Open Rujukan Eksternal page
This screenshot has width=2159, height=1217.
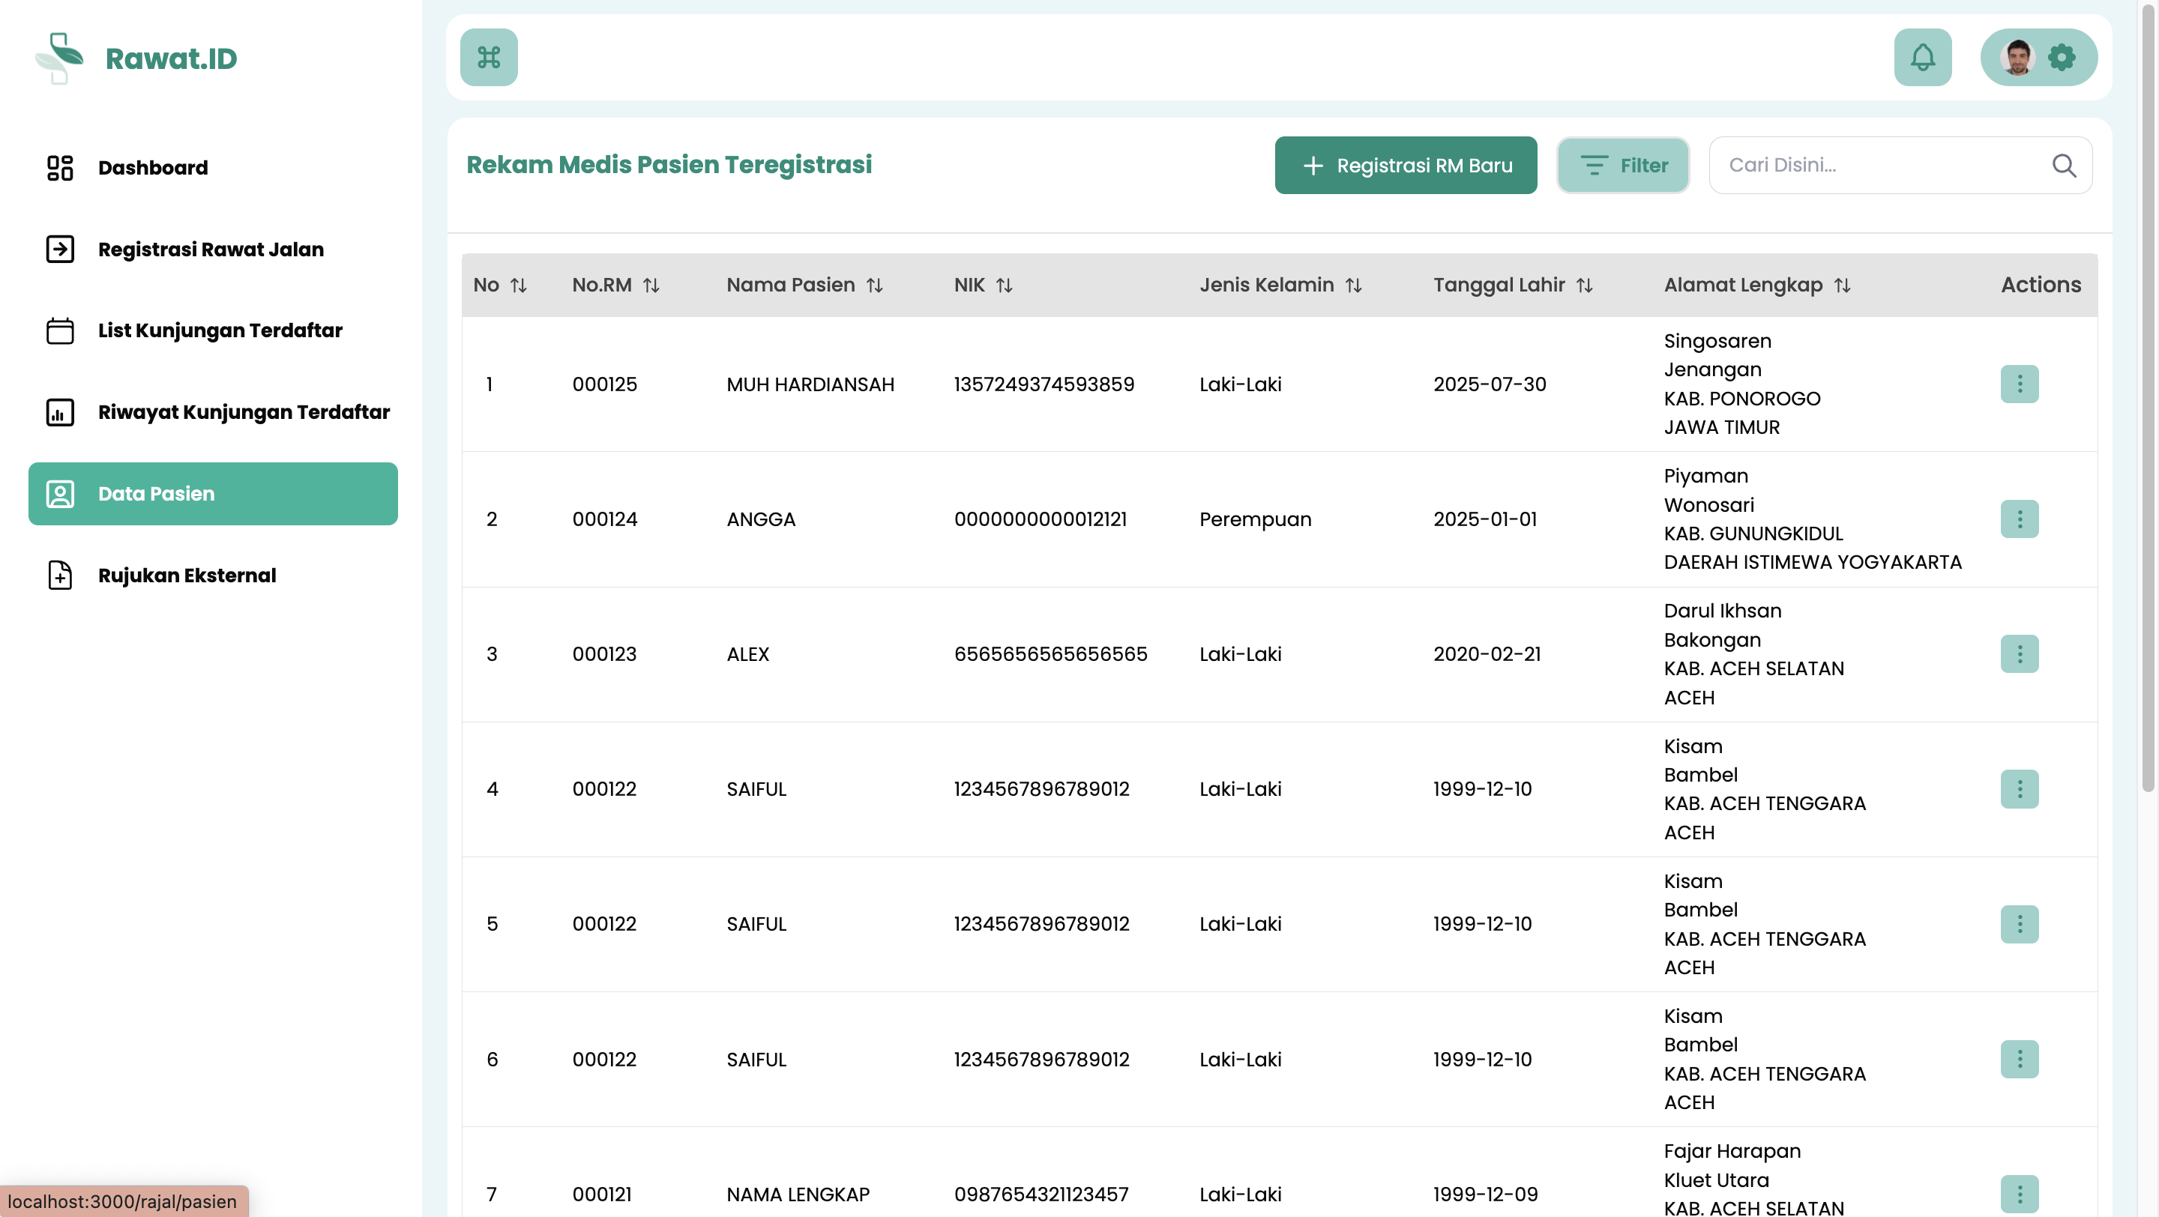(x=187, y=576)
